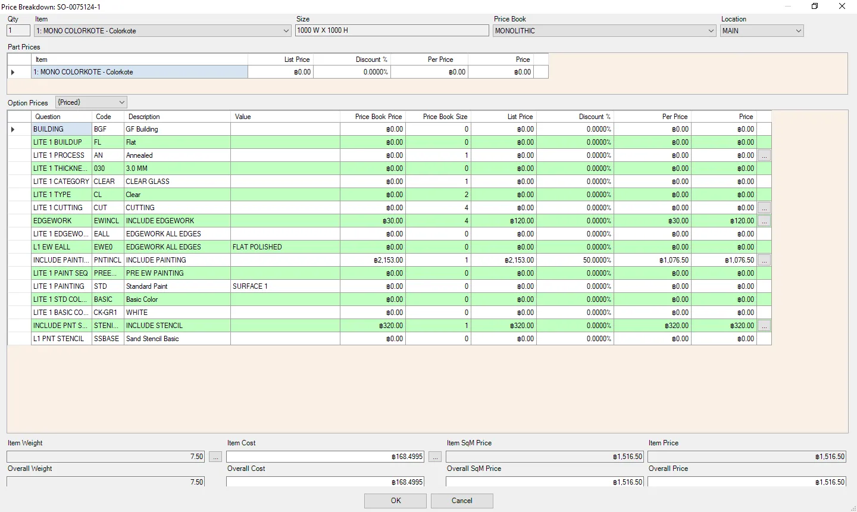Open ellipsis button on LITE 1 PROCESS row
The image size is (857, 512).
(x=764, y=155)
